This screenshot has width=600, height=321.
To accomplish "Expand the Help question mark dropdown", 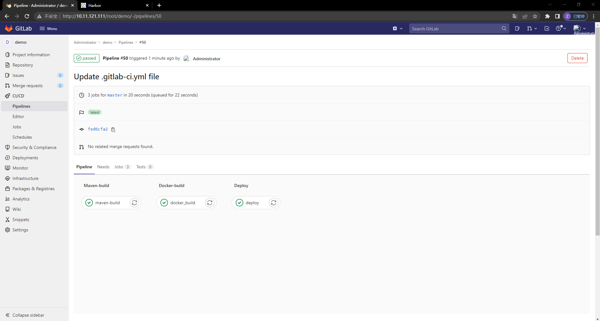I will 561,28.
